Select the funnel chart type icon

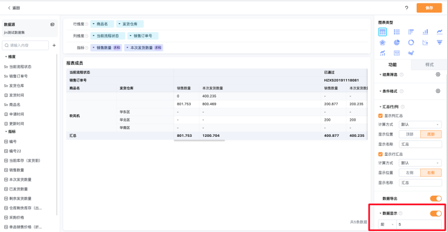(439, 42)
